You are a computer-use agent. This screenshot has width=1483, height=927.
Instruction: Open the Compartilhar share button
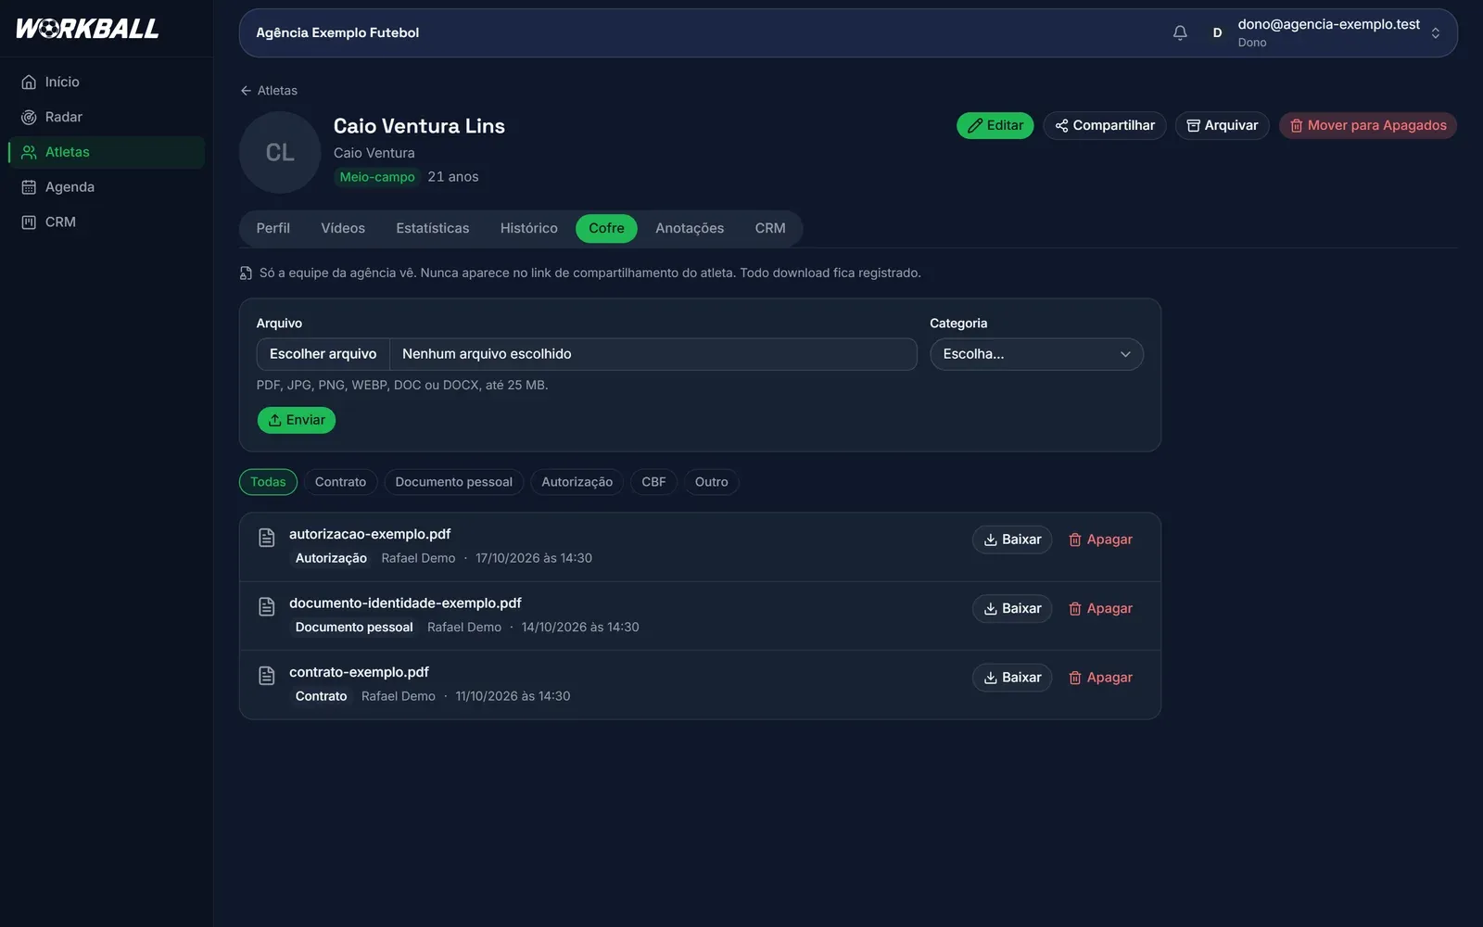1105,125
